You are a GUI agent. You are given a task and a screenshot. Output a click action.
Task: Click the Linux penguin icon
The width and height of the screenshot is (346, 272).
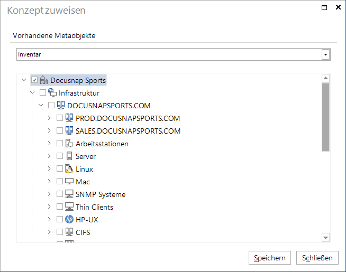[69, 168]
